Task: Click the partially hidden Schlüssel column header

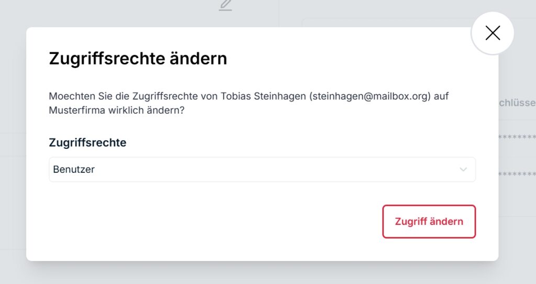Action: coord(517,103)
